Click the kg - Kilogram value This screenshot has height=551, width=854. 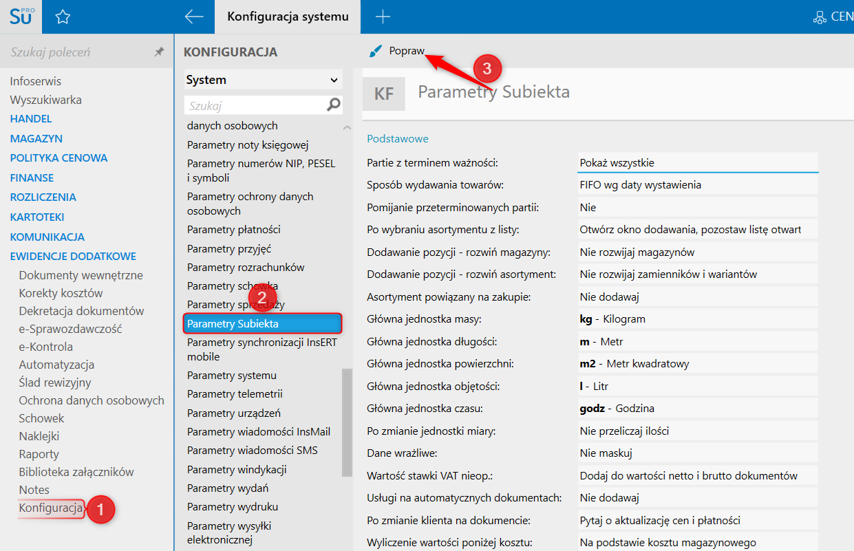697,319
